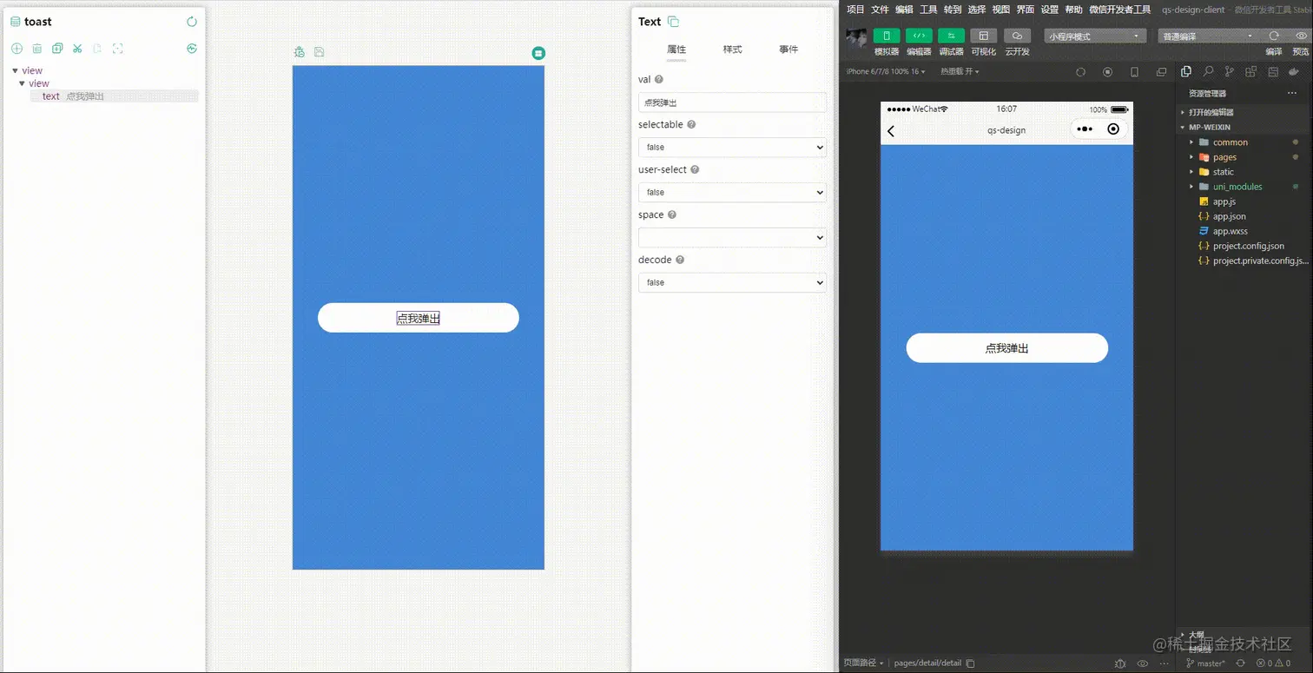This screenshot has width=1313, height=673.
Task: Click the val input field
Action: [732, 102]
